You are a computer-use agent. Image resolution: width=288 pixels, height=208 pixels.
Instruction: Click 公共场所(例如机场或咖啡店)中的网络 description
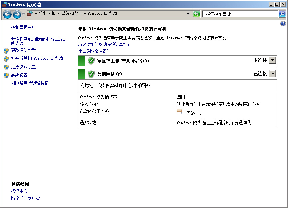(115, 85)
